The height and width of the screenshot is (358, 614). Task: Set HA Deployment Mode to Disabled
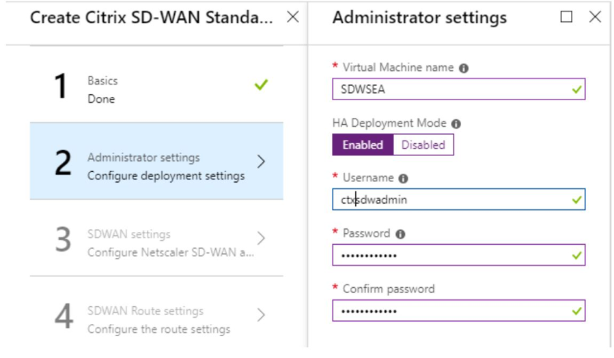423,145
